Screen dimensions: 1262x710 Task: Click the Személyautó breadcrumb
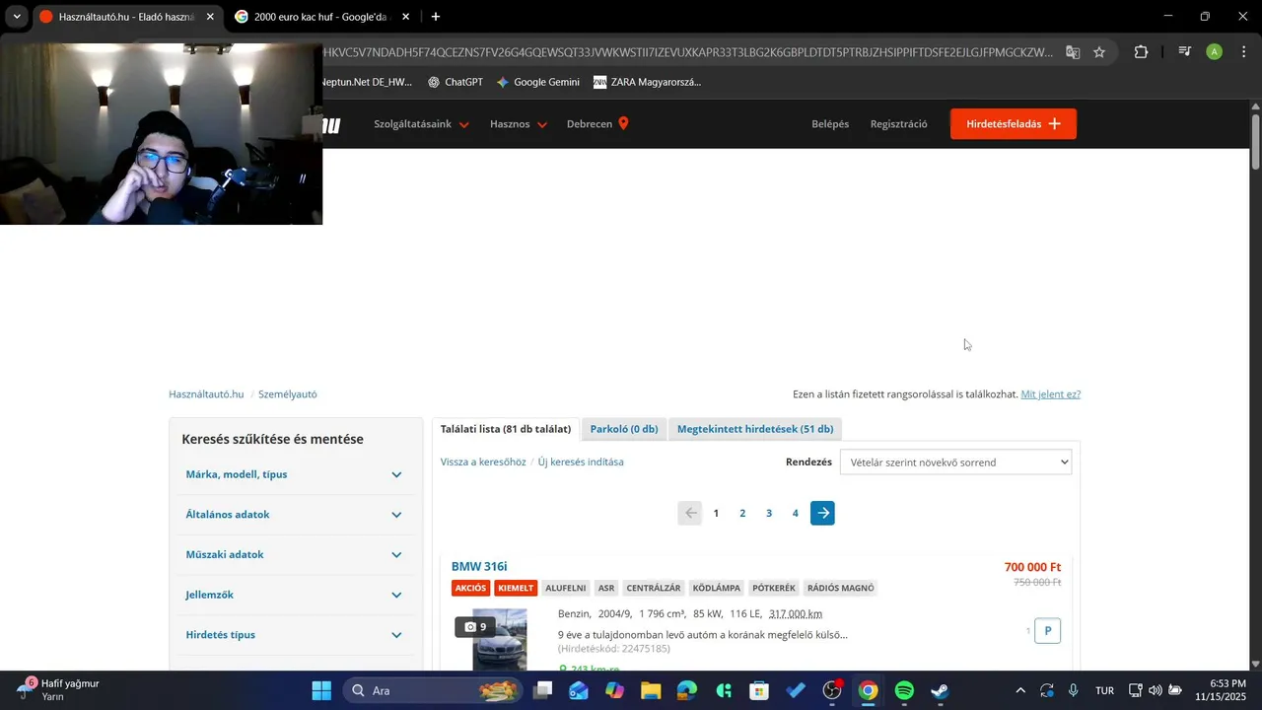(x=288, y=394)
